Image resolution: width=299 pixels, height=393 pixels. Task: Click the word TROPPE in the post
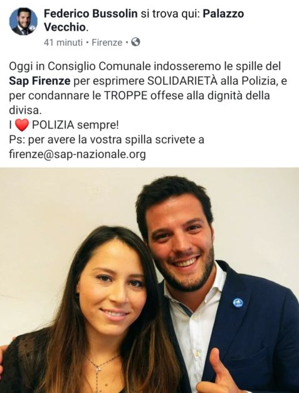(x=125, y=96)
